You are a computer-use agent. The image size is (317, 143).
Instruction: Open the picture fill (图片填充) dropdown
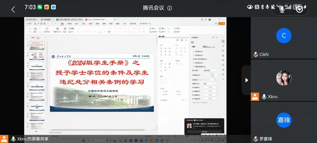pos(211,71)
